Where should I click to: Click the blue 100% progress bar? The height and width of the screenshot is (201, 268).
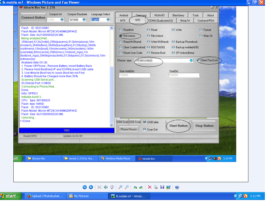[x=67, y=130]
